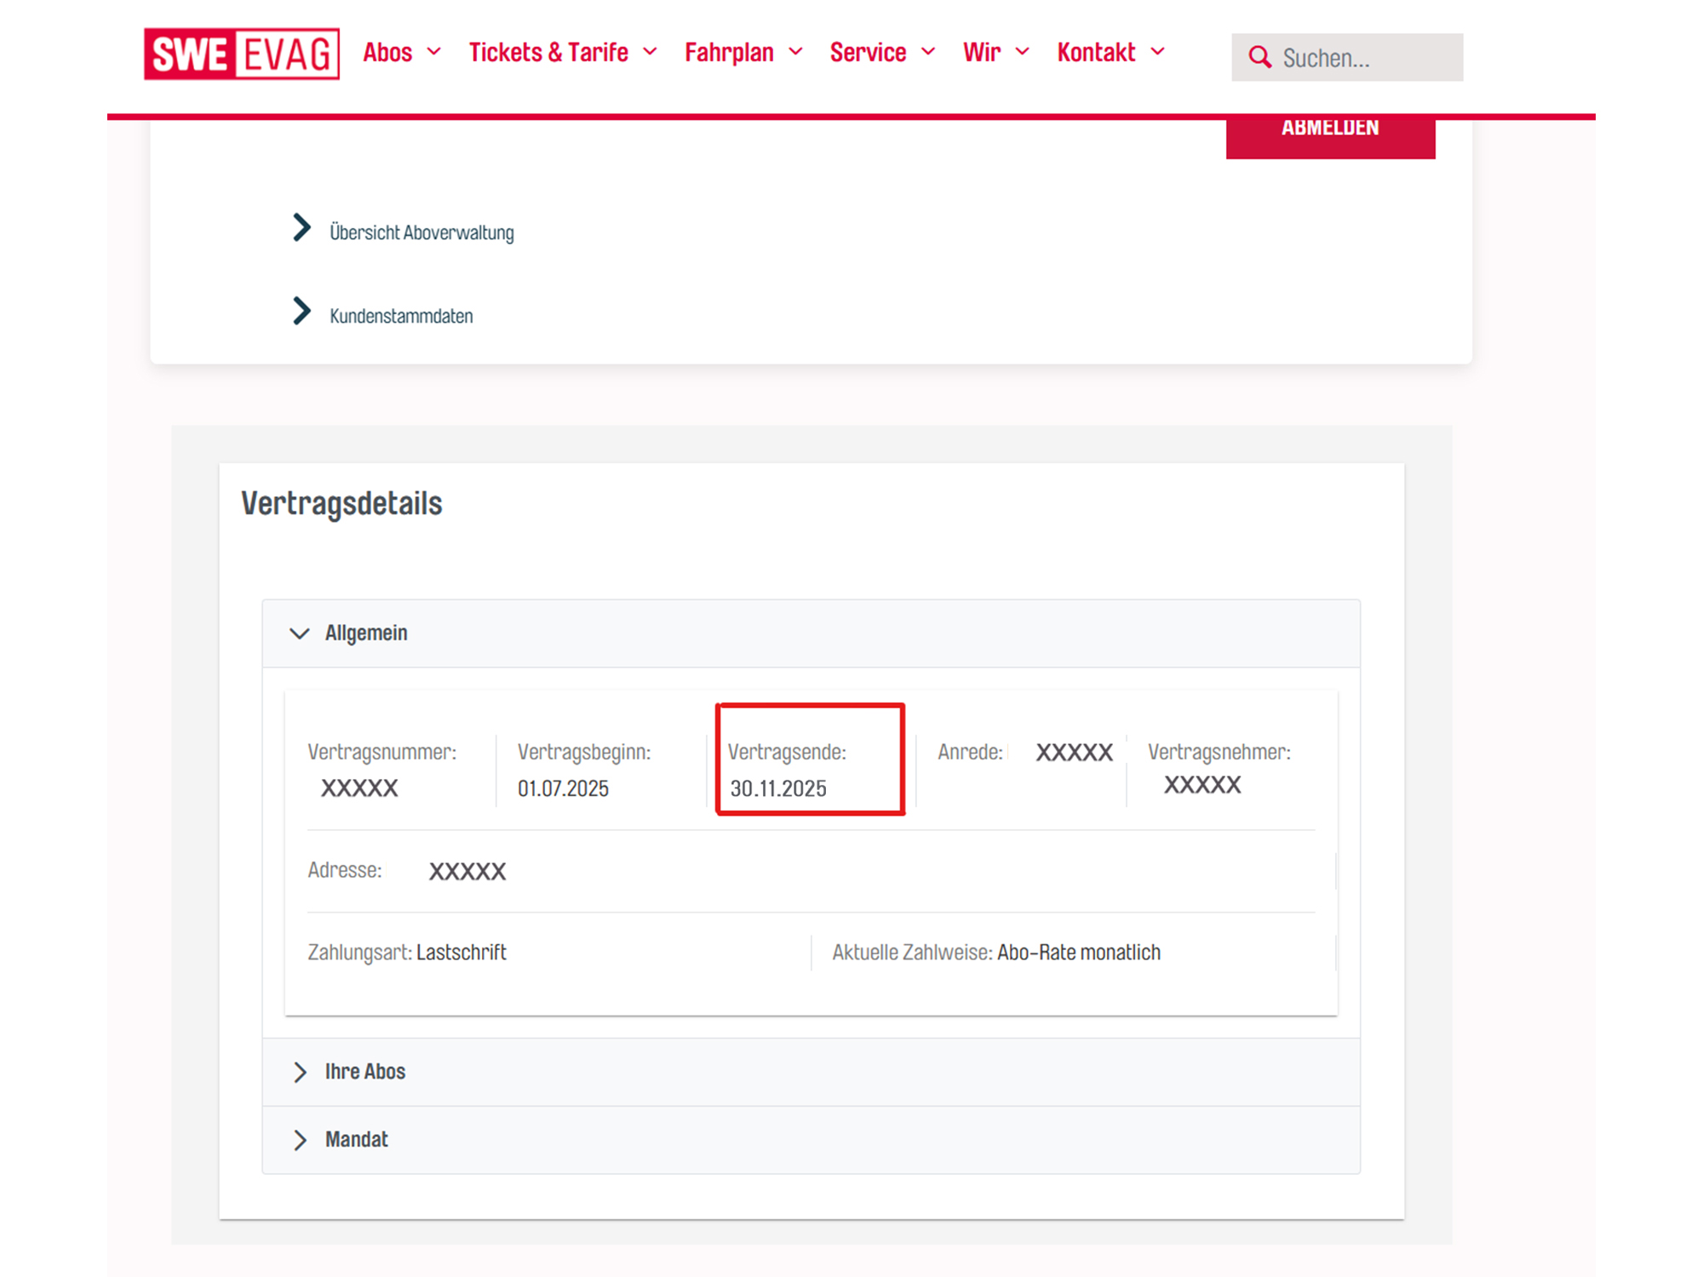Click the SWE EVAG logo

point(242,54)
